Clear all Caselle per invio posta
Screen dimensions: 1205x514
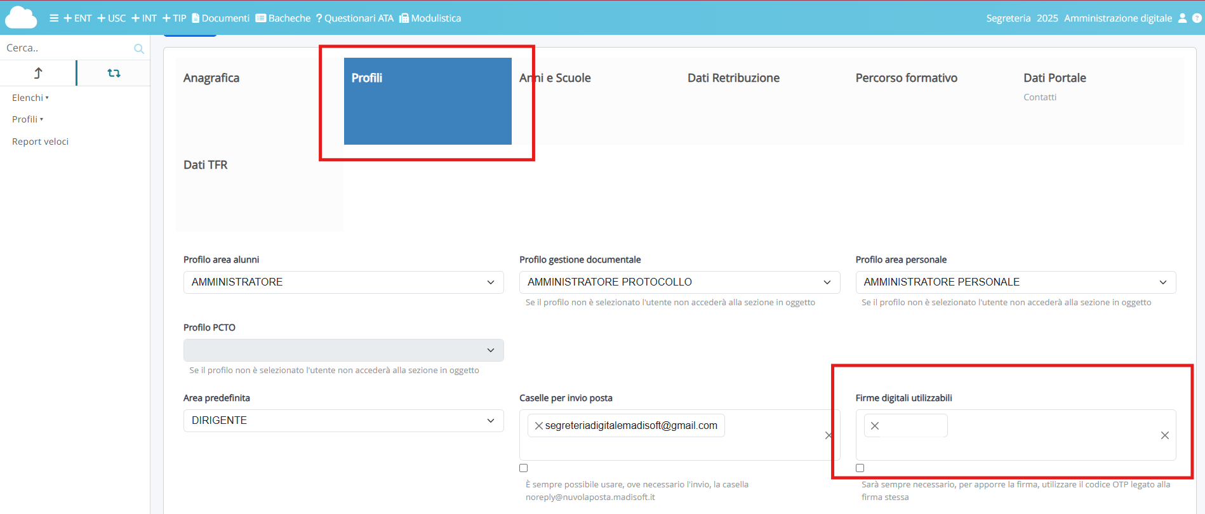click(829, 435)
